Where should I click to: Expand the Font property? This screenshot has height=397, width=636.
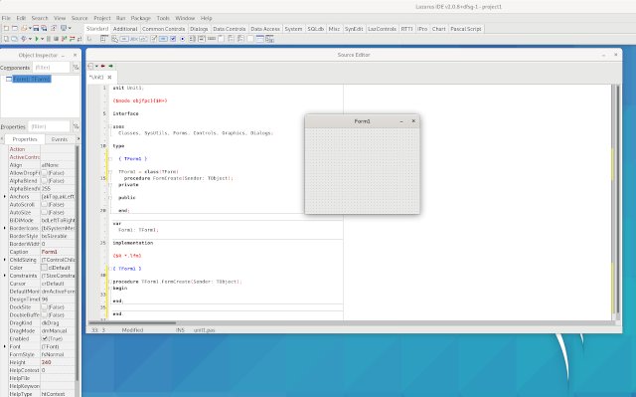pyautogui.click(x=4, y=346)
